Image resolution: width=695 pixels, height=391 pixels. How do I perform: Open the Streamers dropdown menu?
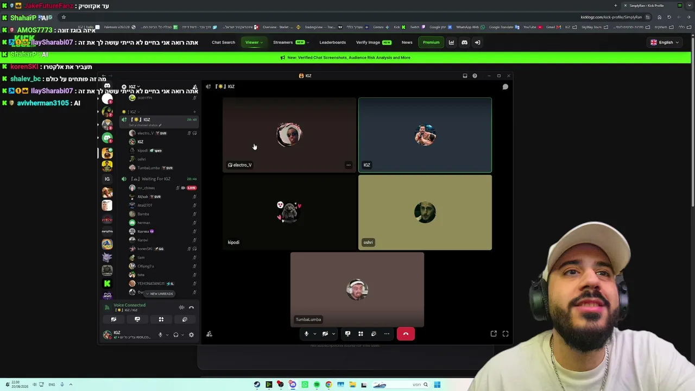291,42
